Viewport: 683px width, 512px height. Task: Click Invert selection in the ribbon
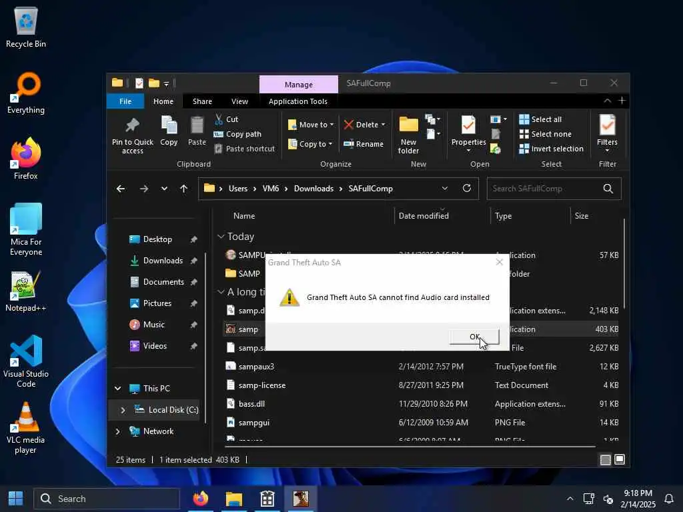[552, 149]
